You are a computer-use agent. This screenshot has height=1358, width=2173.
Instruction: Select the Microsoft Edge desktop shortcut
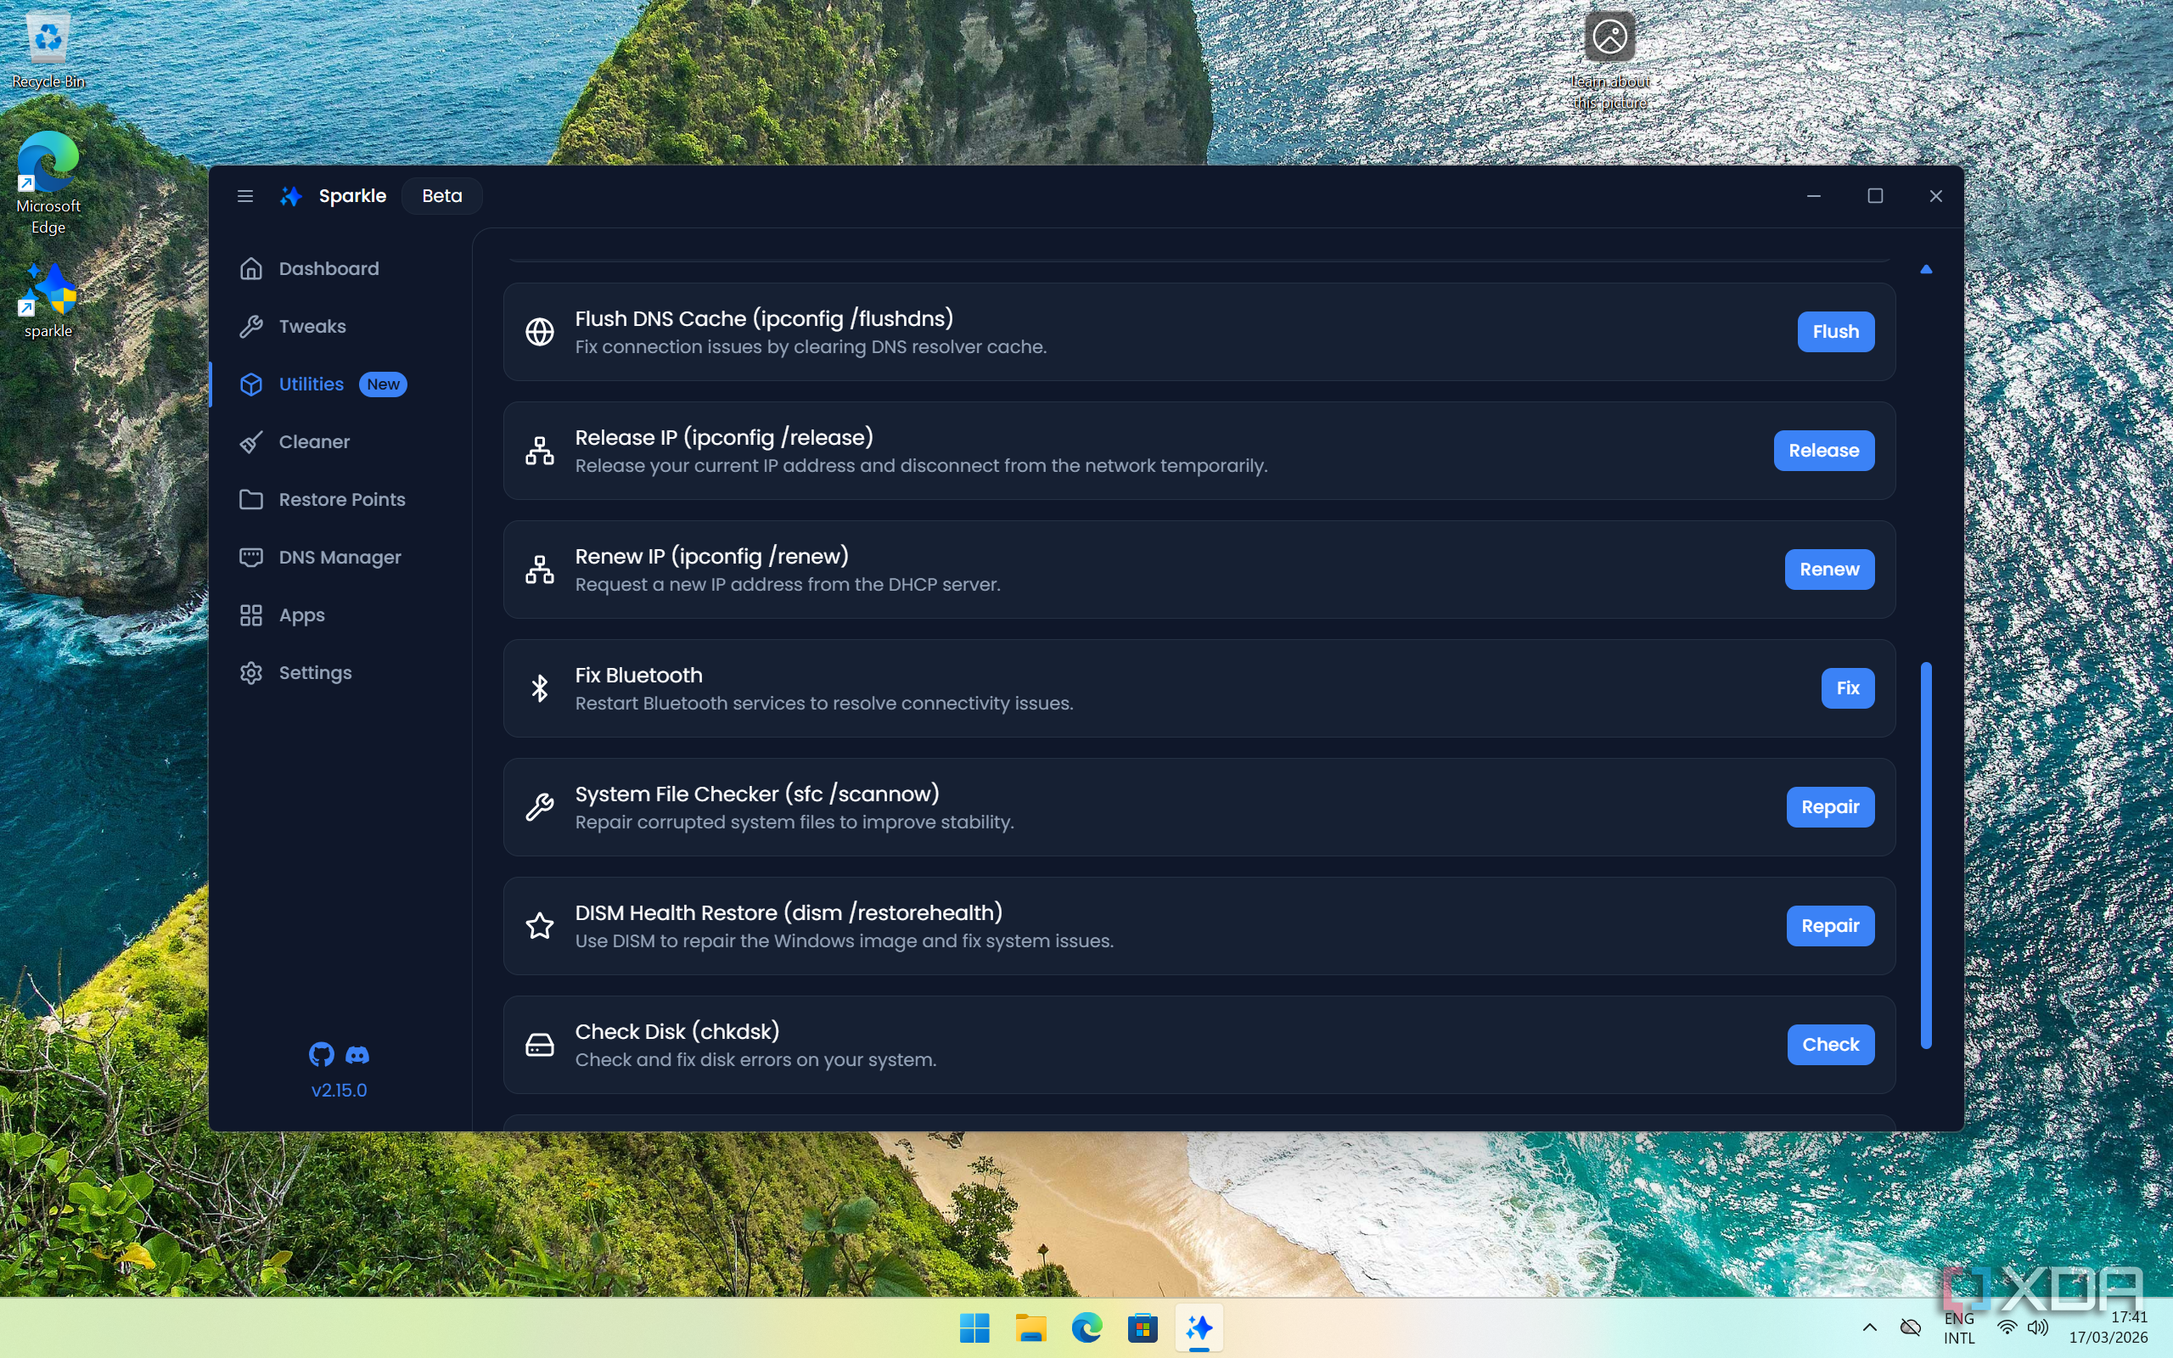(48, 184)
